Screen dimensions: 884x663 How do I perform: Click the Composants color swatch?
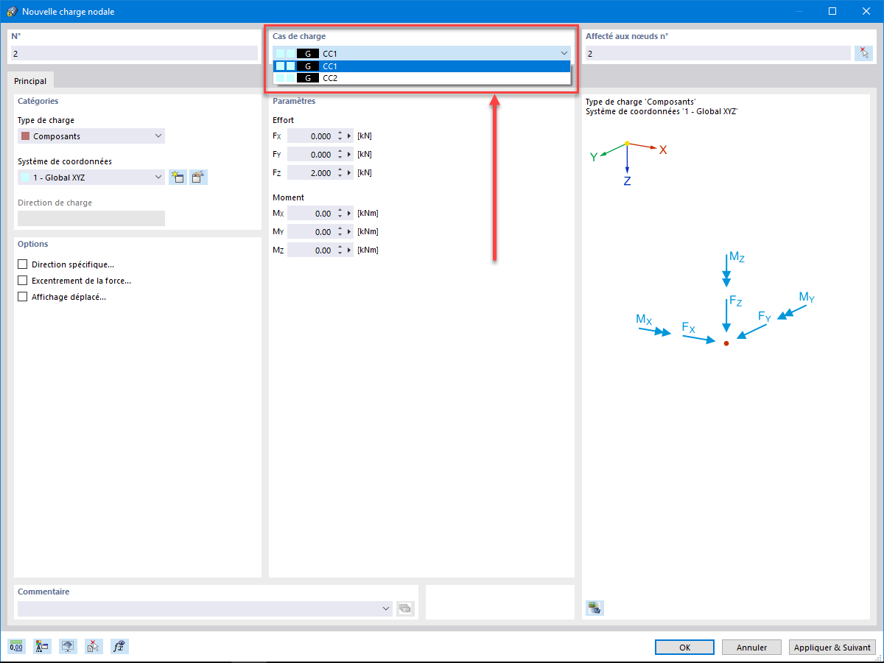(x=26, y=136)
